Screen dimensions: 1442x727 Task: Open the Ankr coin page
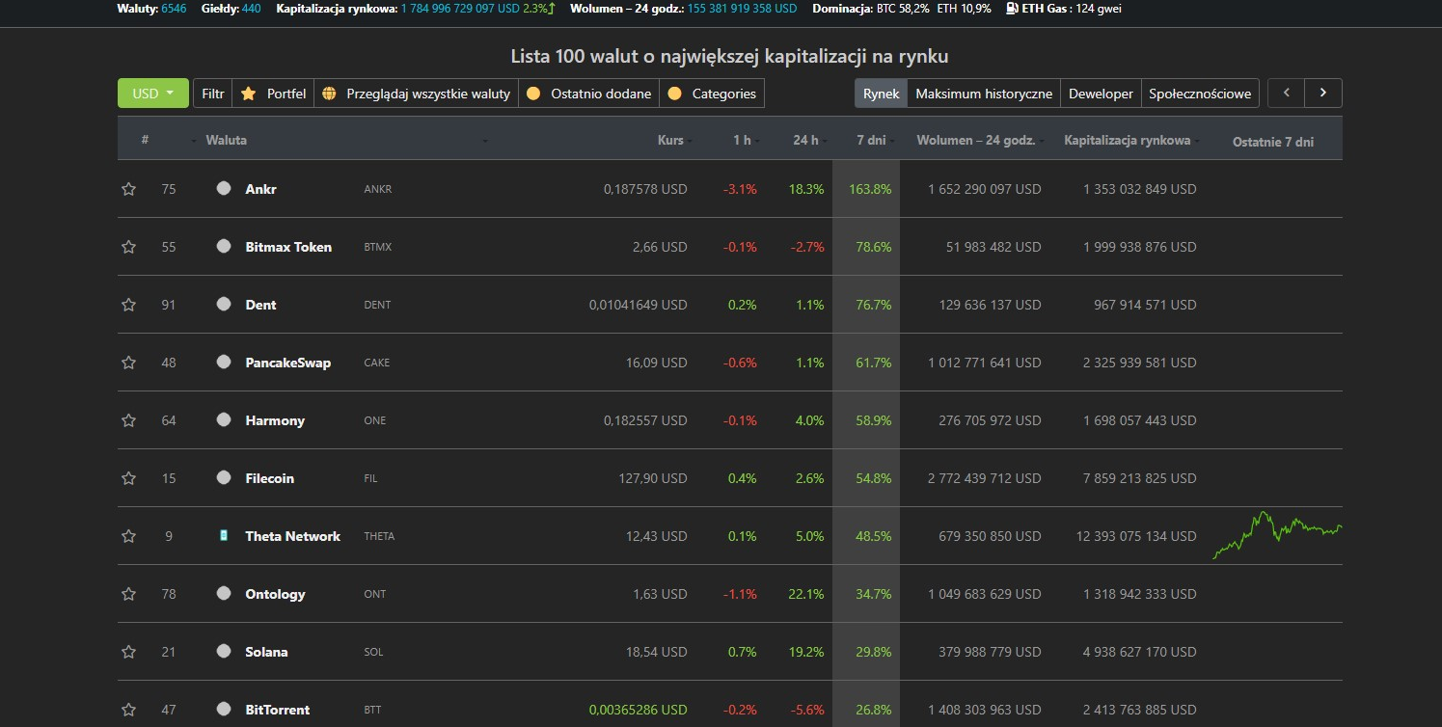pyautogui.click(x=260, y=189)
